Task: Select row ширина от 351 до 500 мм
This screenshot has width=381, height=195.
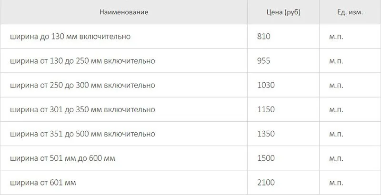Action: pos(190,134)
